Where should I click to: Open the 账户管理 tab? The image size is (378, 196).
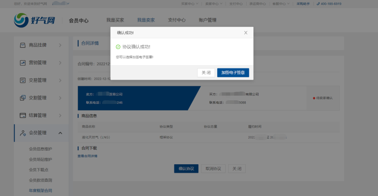tap(207, 20)
